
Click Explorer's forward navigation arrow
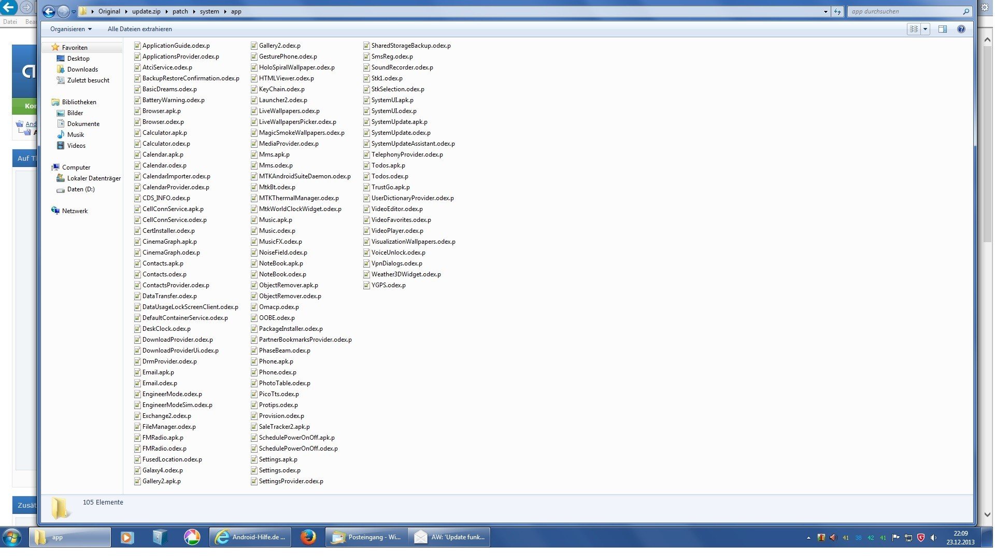coord(63,11)
